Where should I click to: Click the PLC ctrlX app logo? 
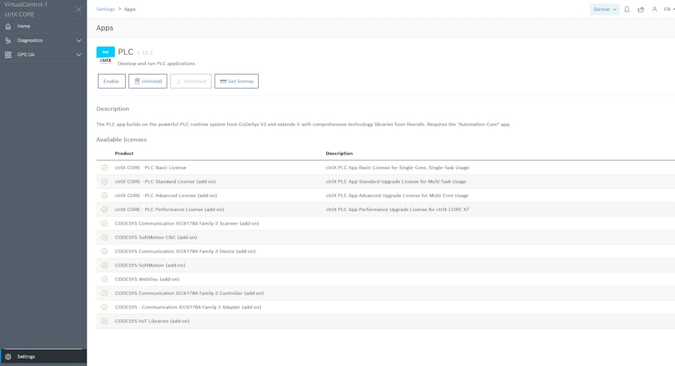pyautogui.click(x=105, y=55)
